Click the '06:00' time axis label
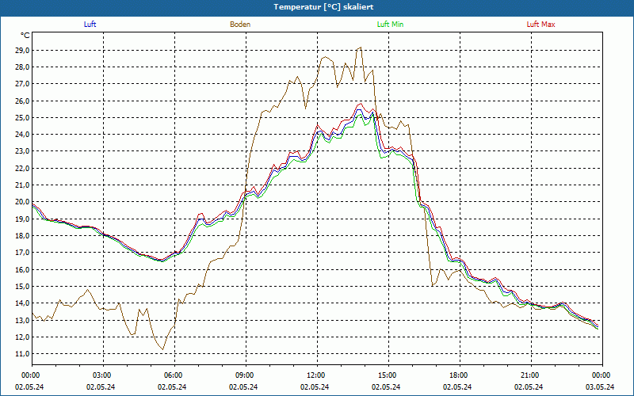Image resolution: width=634 pixels, height=396 pixels. [x=174, y=375]
